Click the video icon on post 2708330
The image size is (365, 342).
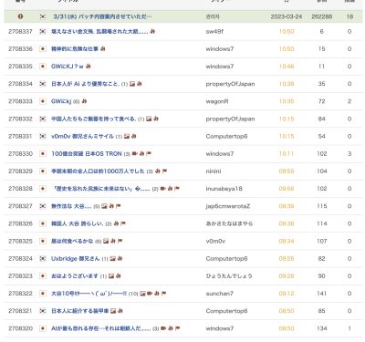[135, 154]
